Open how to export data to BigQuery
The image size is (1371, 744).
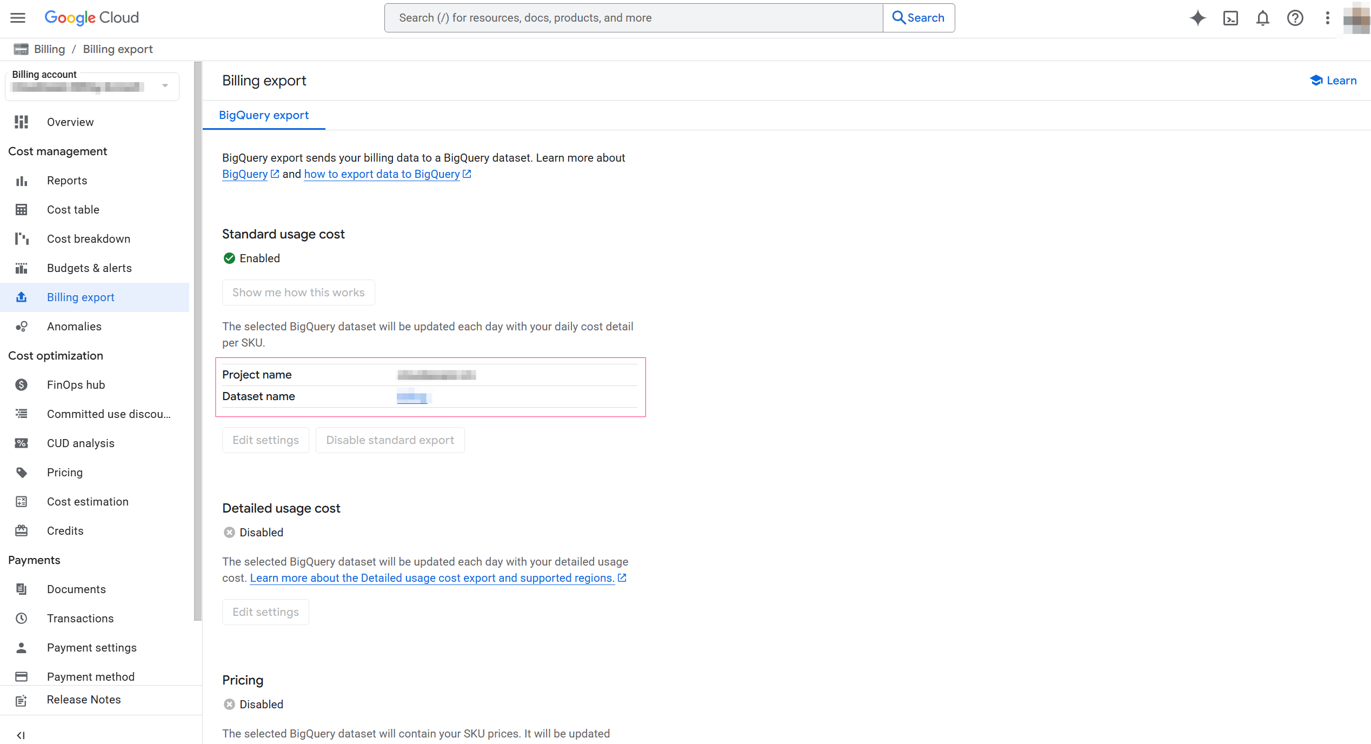[x=382, y=174]
